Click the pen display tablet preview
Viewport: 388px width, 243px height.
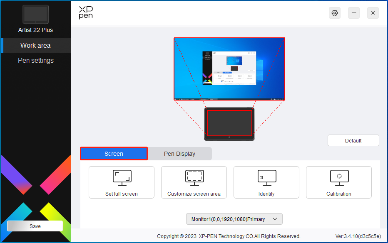tap(229, 124)
